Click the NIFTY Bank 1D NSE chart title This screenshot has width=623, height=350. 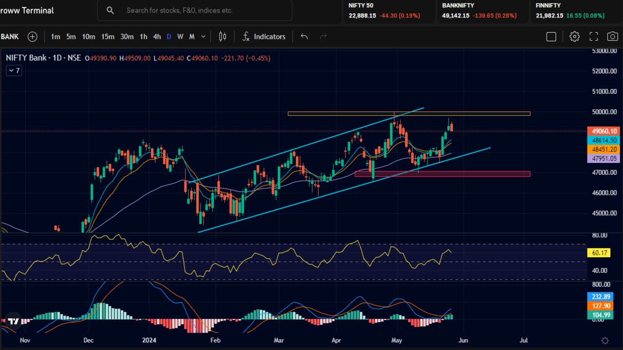tap(43, 58)
